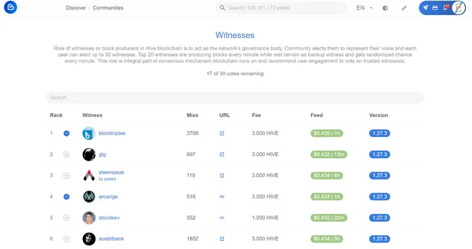Click the Feed column header

(317, 115)
